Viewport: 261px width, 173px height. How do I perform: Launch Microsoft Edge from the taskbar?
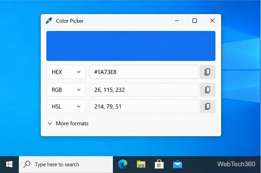pyautogui.click(x=123, y=164)
